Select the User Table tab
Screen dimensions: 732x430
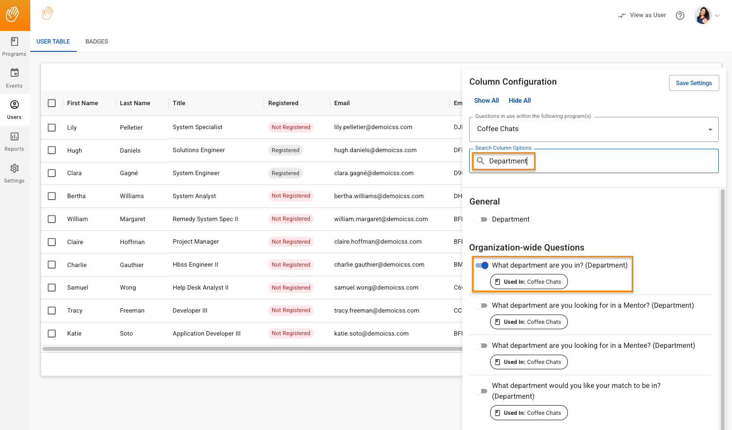coord(53,42)
